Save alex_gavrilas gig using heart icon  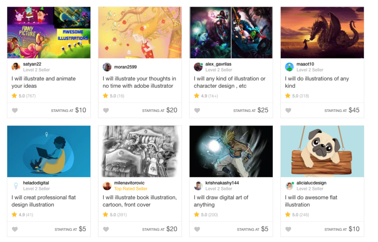click(197, 110)
